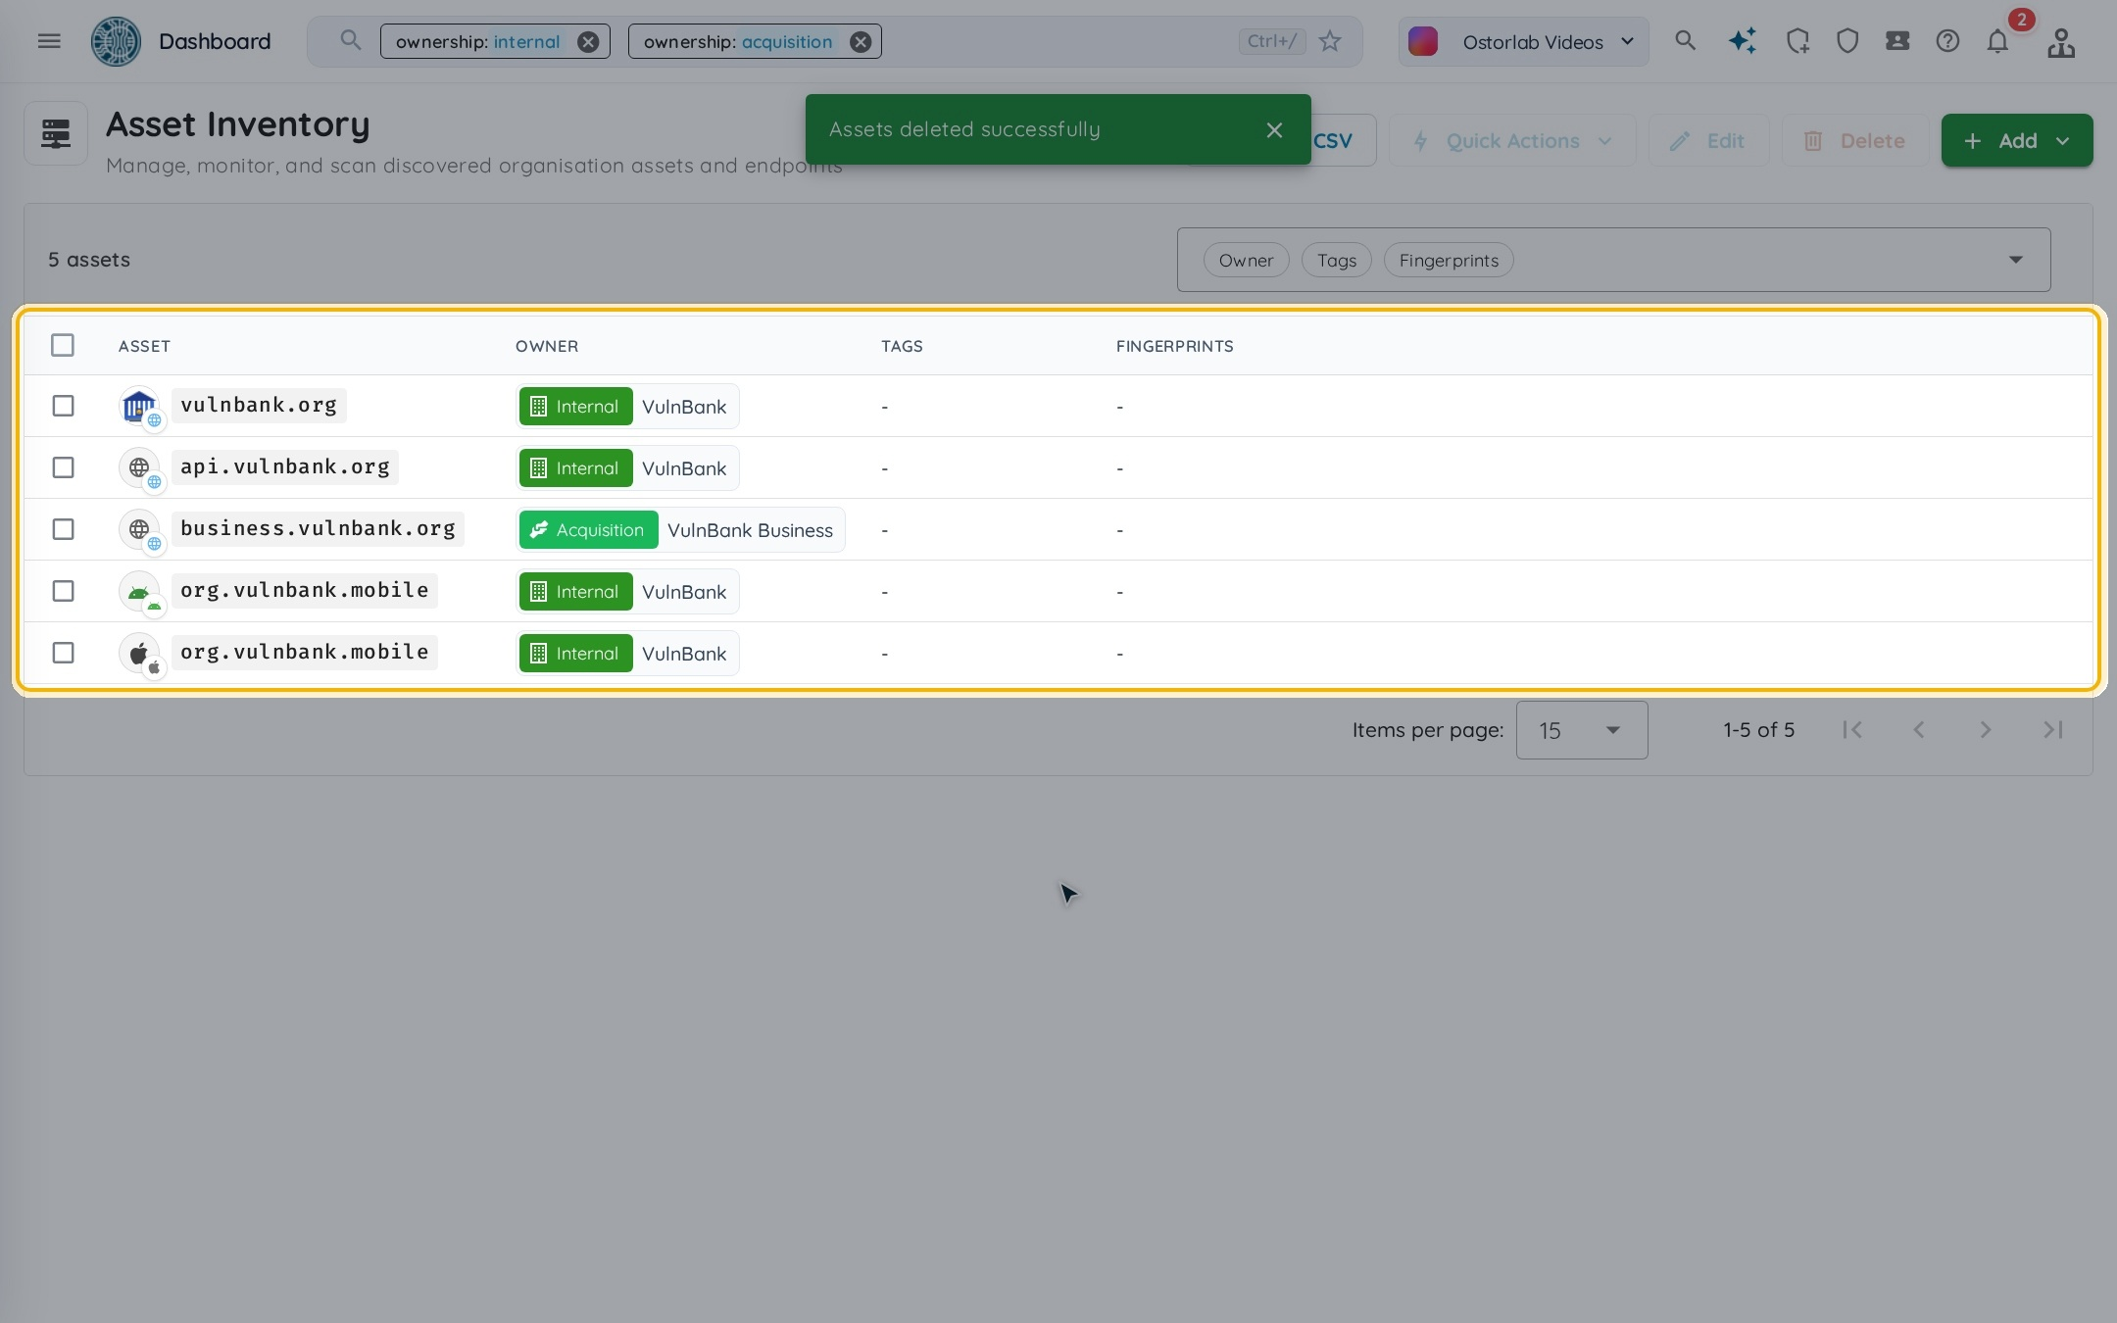Image resolution: width=2117 pixels, height=1323 pixels.
Task: Click the Android icon for org.vulnbank.mobile
Action: 139,591
